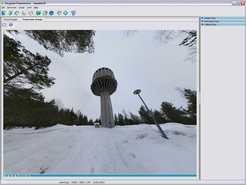This screenshot has width=246, height=185.
Task: Click the 10000 × 5000 × 24b status text
Action: (81, 182)
